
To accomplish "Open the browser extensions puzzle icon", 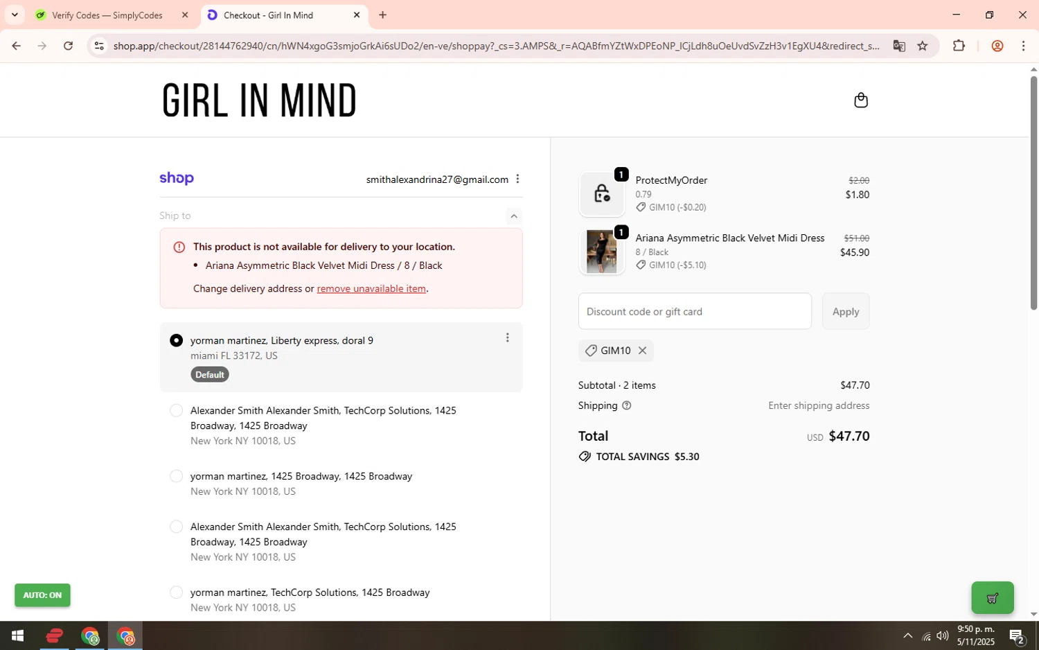I will tap(959, 46).
